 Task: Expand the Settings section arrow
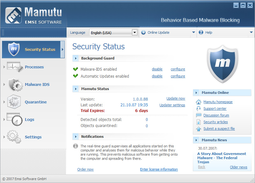pos(4,137)
